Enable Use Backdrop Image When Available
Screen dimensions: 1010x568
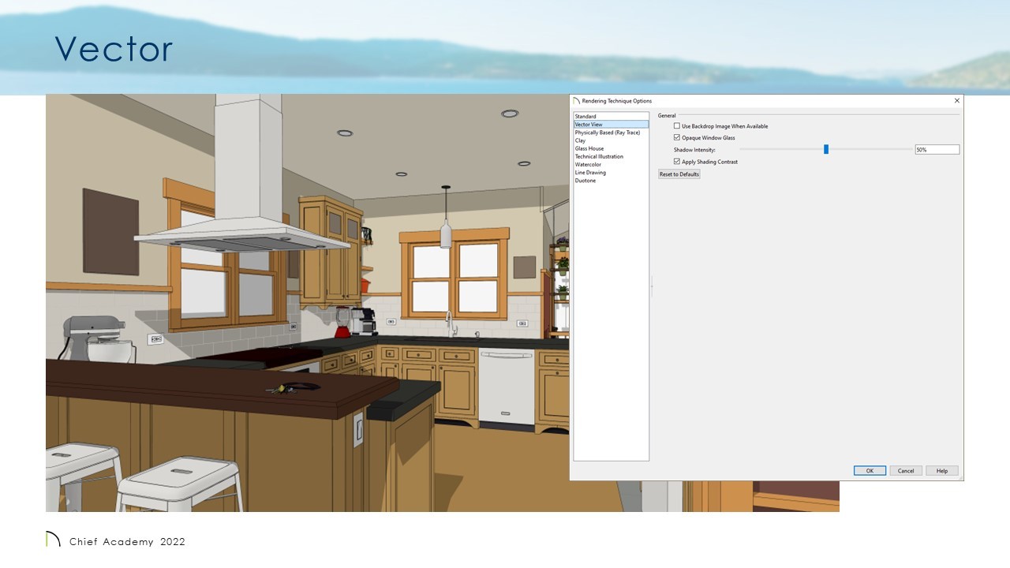(x=677, y=126)
